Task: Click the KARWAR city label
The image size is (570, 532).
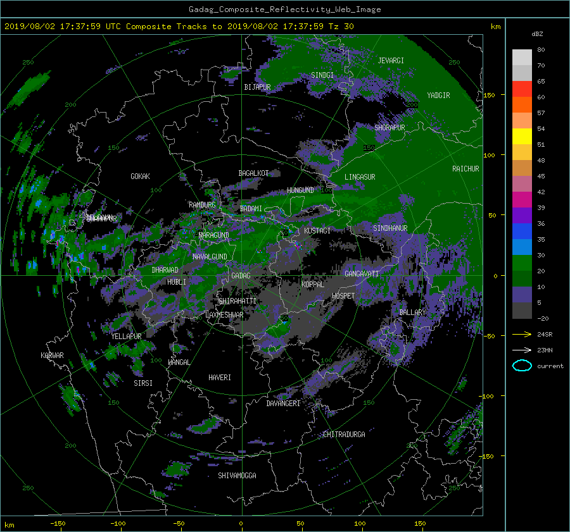Action: (52, 355)
